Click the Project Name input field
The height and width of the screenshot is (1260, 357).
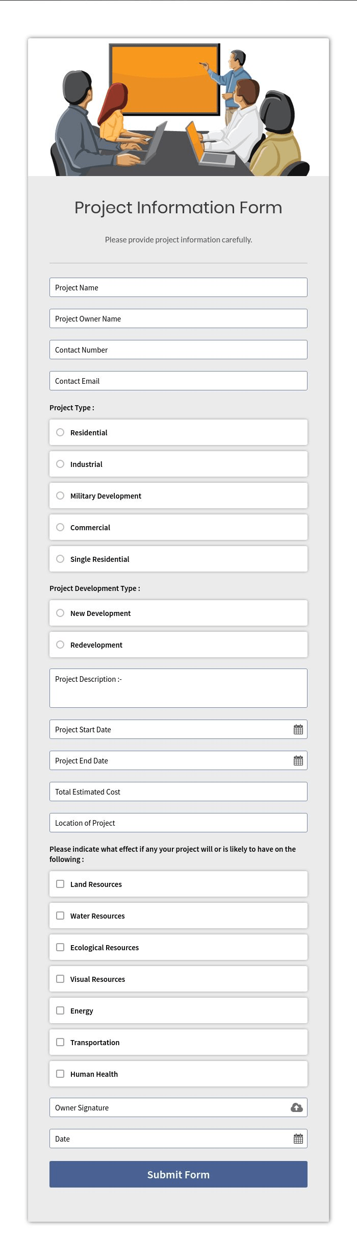click(178, 287)
